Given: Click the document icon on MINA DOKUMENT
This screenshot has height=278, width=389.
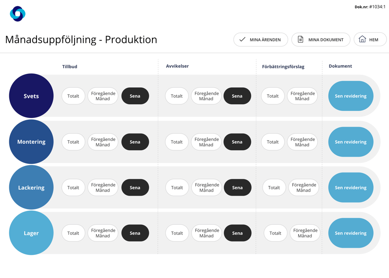Looking at the screenshot, I should (299, 39).
